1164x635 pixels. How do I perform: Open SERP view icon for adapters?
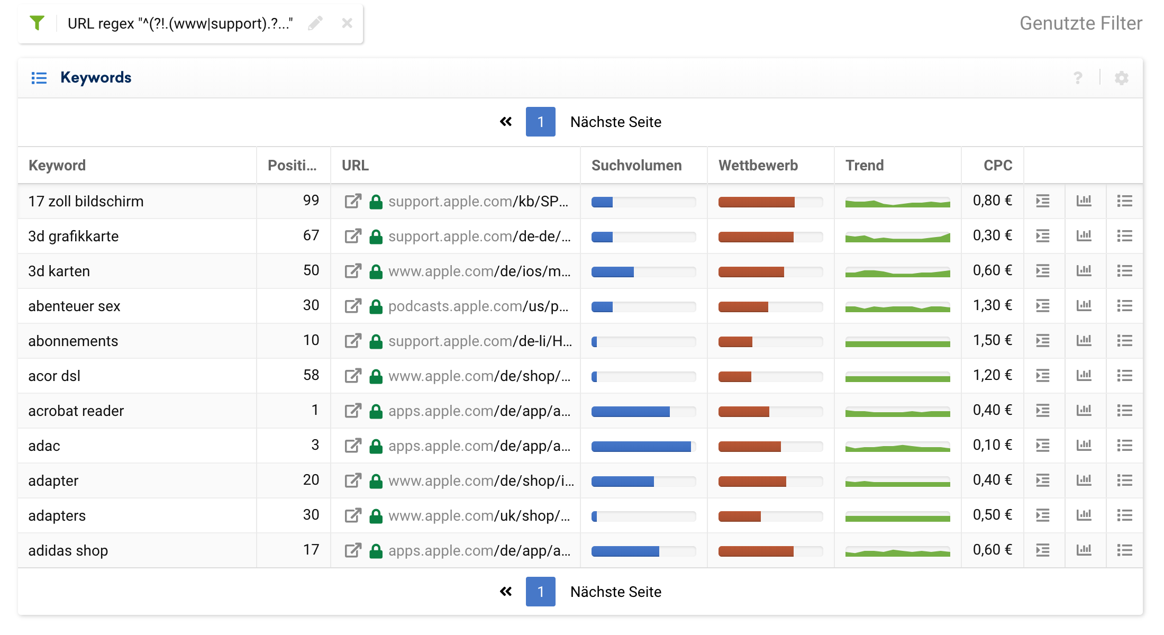1043,515
